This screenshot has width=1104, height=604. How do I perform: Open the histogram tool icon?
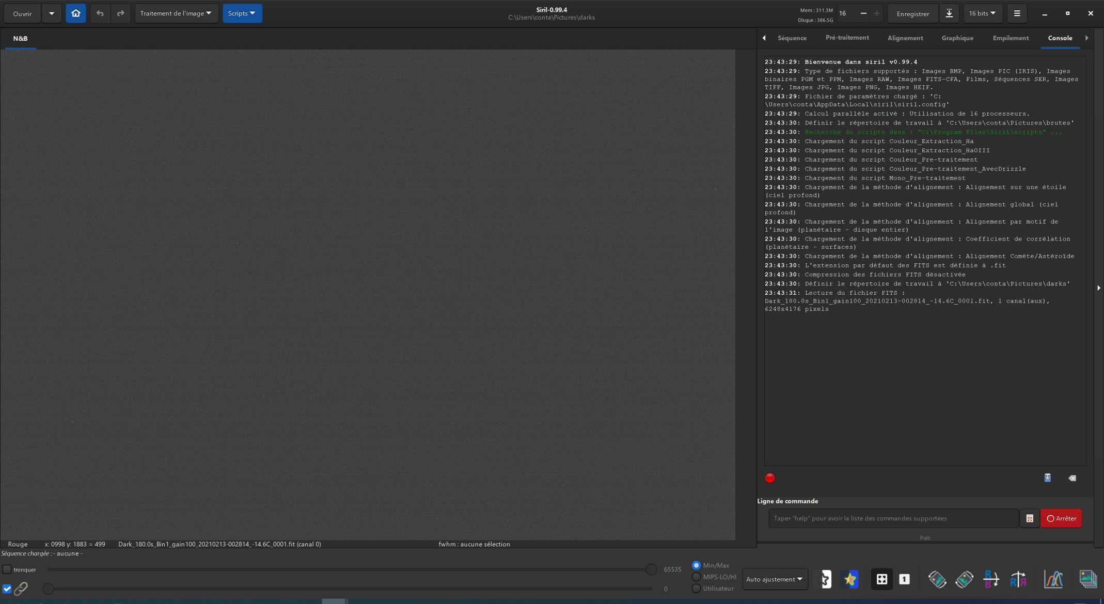coord(1053,579)
